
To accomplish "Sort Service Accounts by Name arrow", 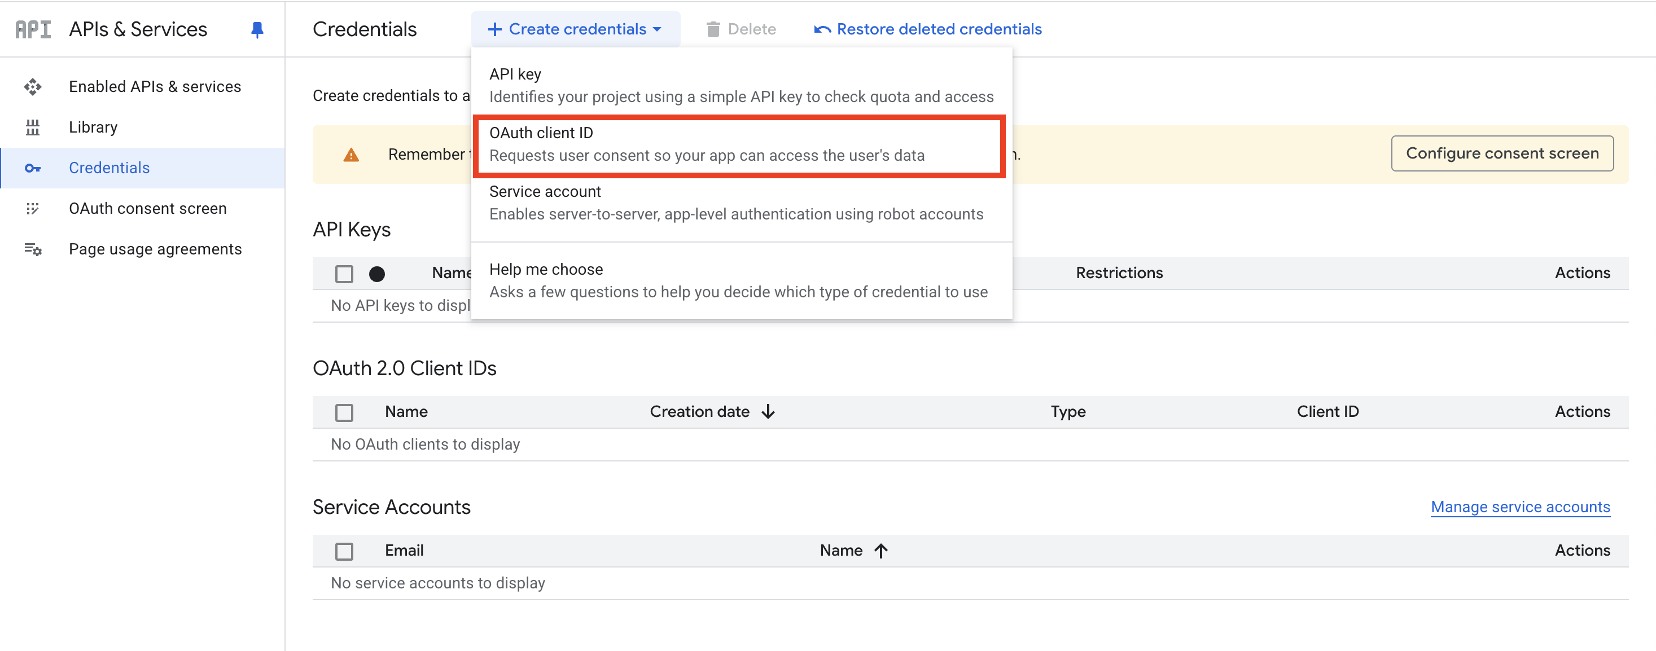I will (x=880, y=551).
